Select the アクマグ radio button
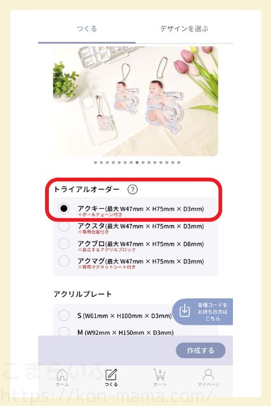The height and width of the screenshot is (406, 271). 63,261
